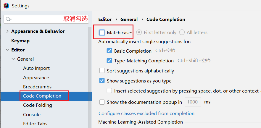Enable the Match case checkbox
This screenshot has width=261, height=128.
coord(102,33)
